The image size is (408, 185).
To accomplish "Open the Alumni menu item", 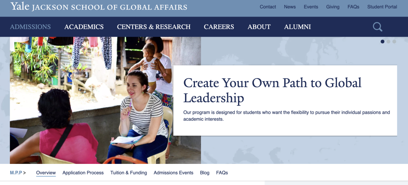I will (x=297, y=27).
